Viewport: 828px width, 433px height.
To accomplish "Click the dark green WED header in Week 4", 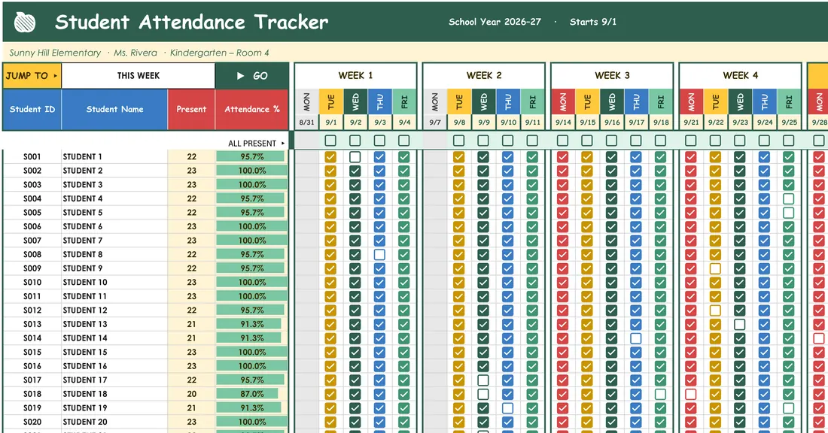I will pos(740,101).
